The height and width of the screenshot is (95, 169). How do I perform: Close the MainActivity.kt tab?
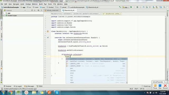76,10
